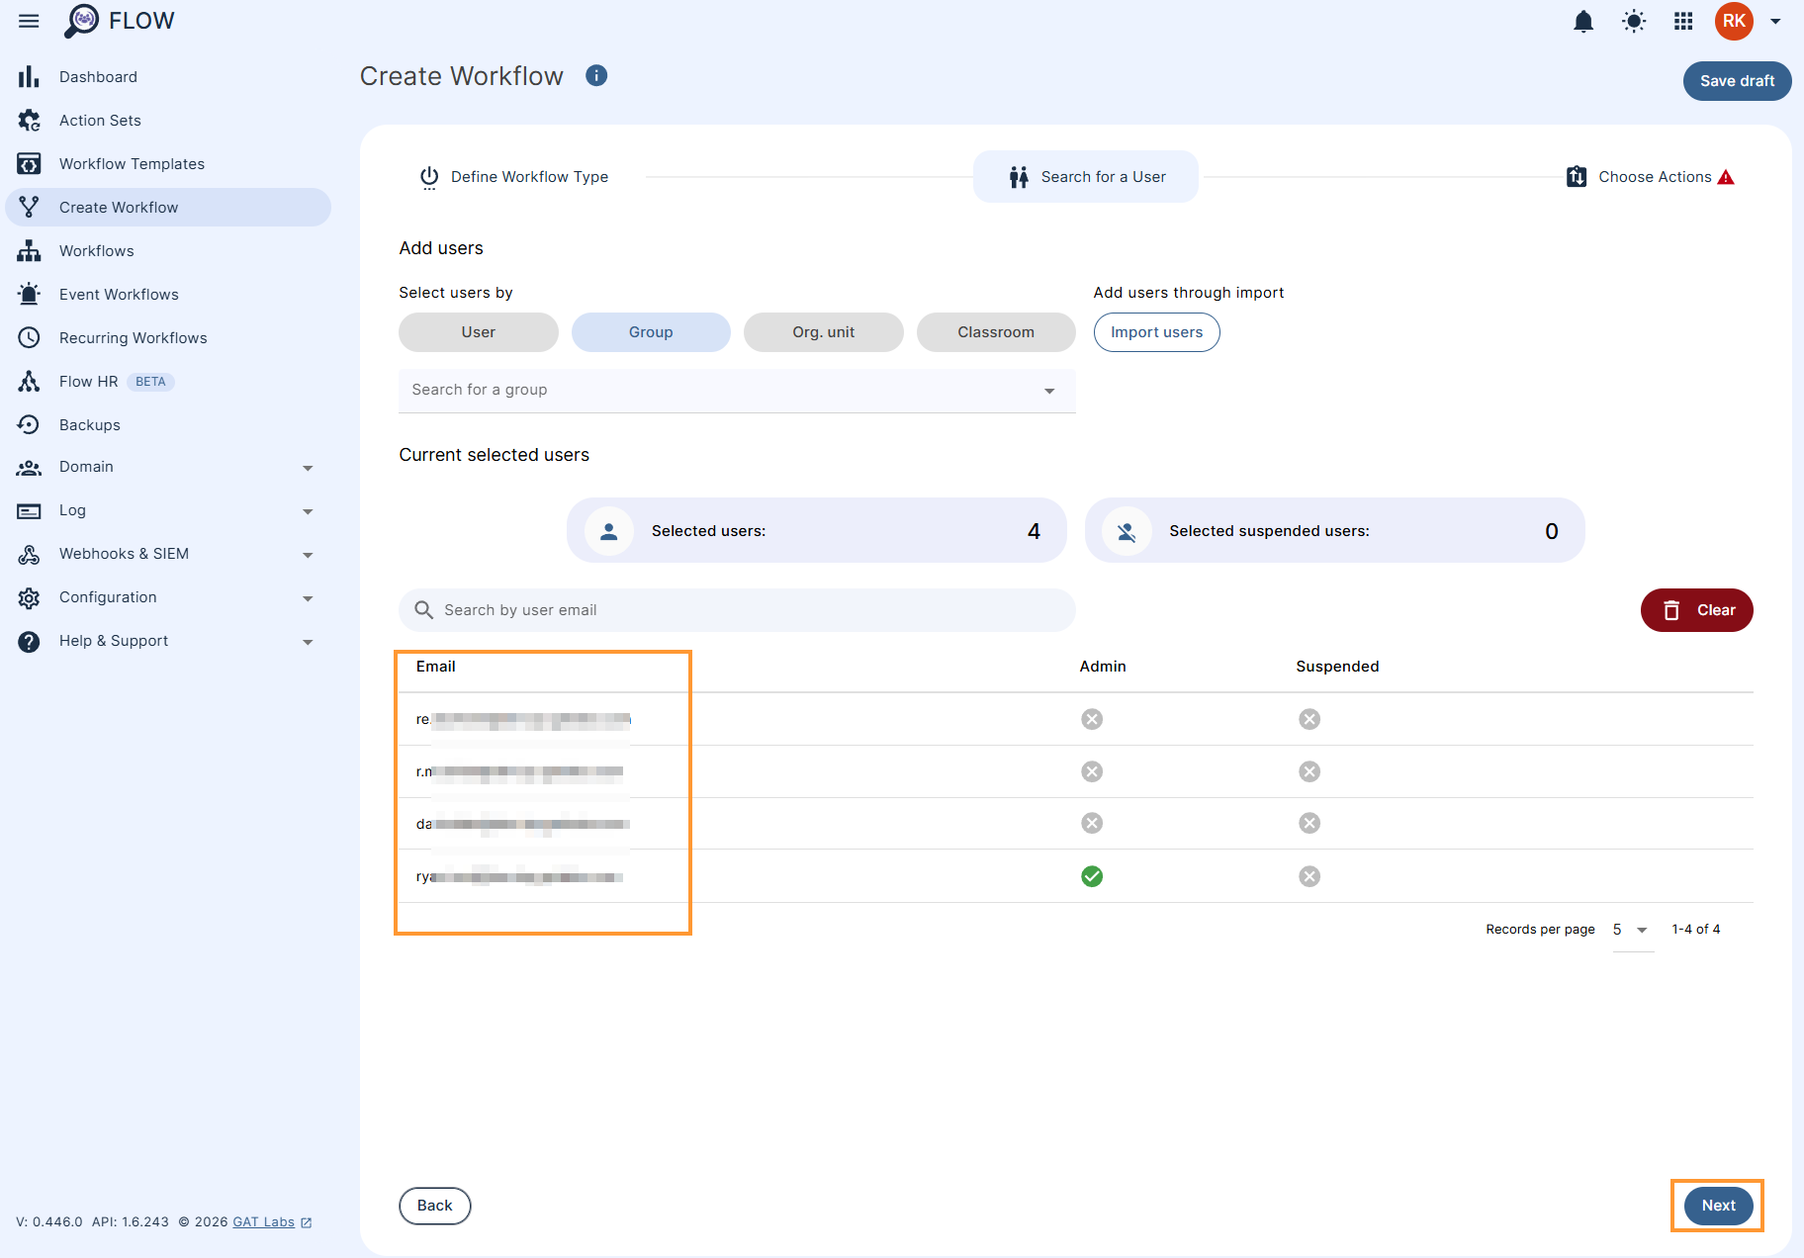Click the Configuration cog icon
The image size is (1804, 1258).
pyautogui.click(x=29, y=598)
